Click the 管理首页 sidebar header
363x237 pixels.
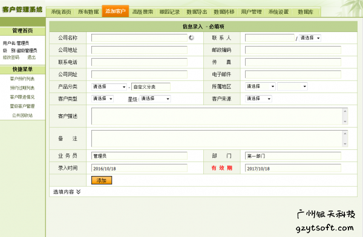pyautogui.click(x=22, y=31)
